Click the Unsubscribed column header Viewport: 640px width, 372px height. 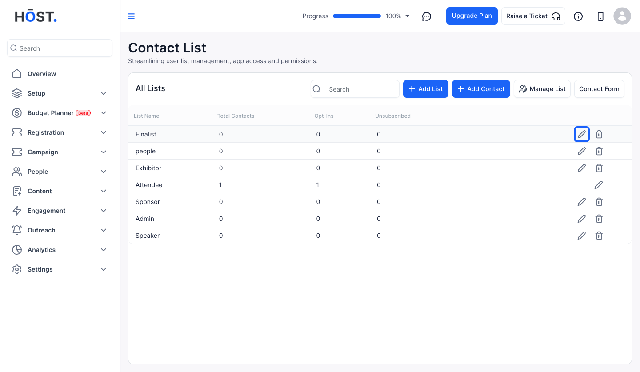(393, 116)
